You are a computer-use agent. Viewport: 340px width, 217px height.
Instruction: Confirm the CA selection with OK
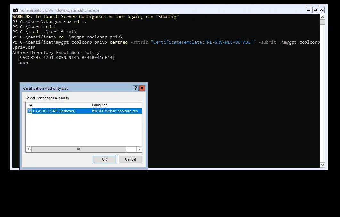[104, 159]
